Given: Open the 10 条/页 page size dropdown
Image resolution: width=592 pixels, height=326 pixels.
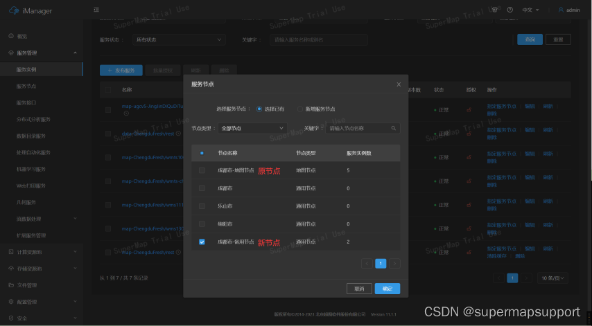Looking at the screenshot, I should pos(553,278).
